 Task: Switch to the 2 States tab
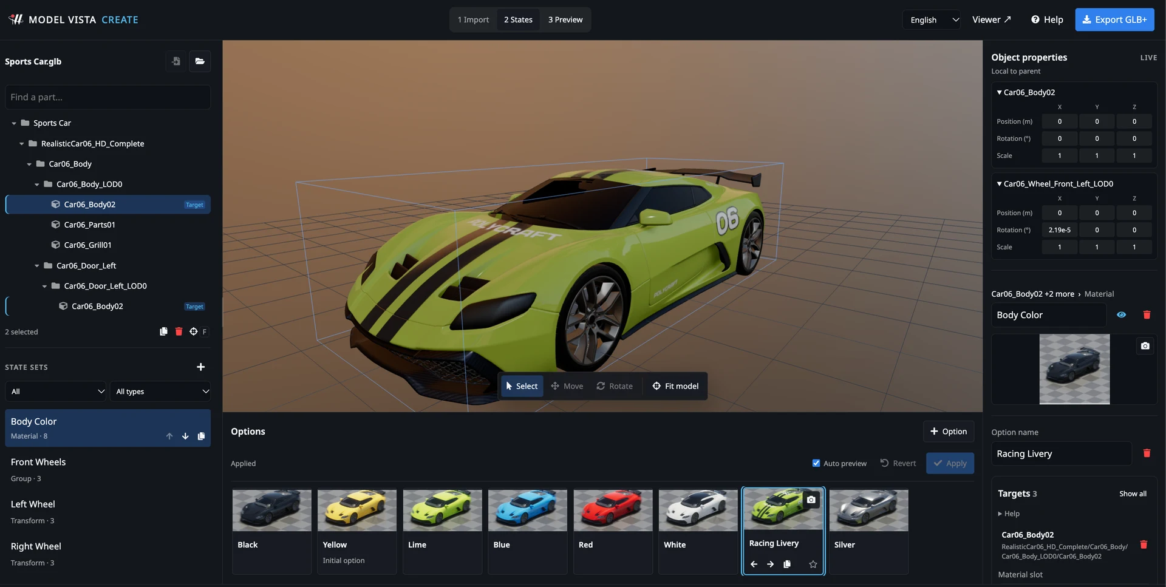[518, 20]
